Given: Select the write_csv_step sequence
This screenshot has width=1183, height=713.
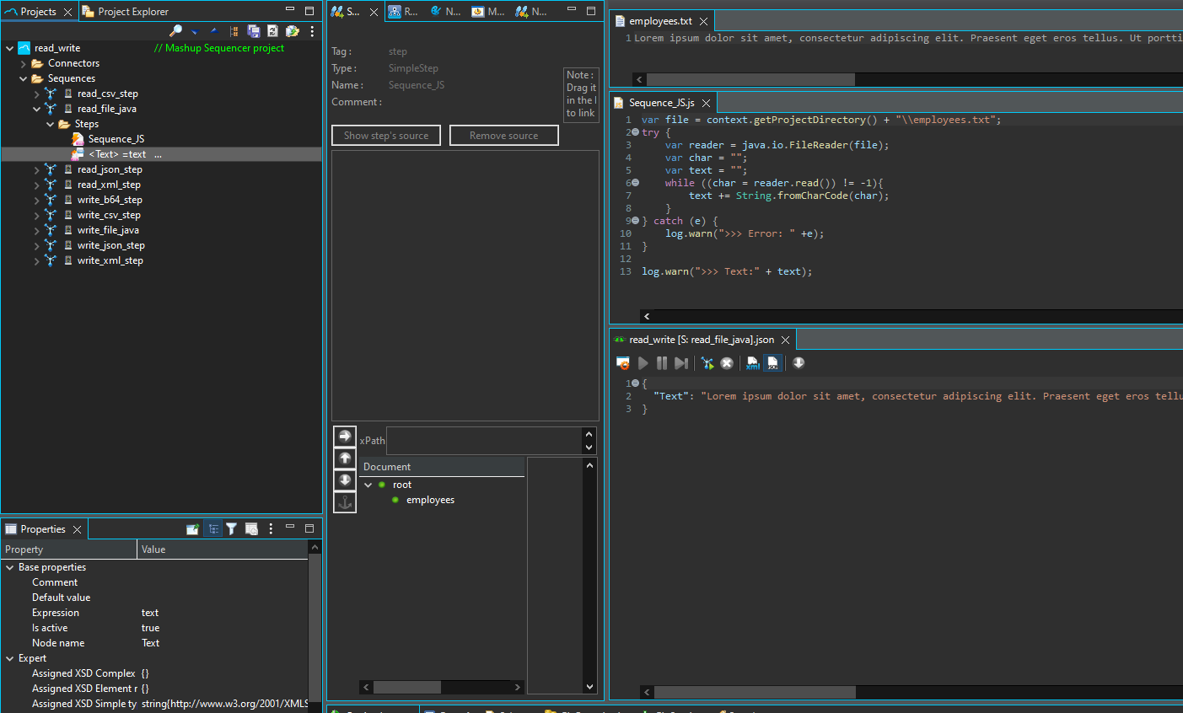Looking at the screenshot, I should pyautogui.click(x=109, y=215).
